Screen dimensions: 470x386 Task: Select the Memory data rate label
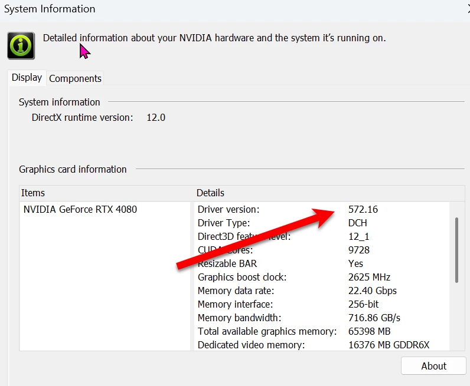point(236,291)
